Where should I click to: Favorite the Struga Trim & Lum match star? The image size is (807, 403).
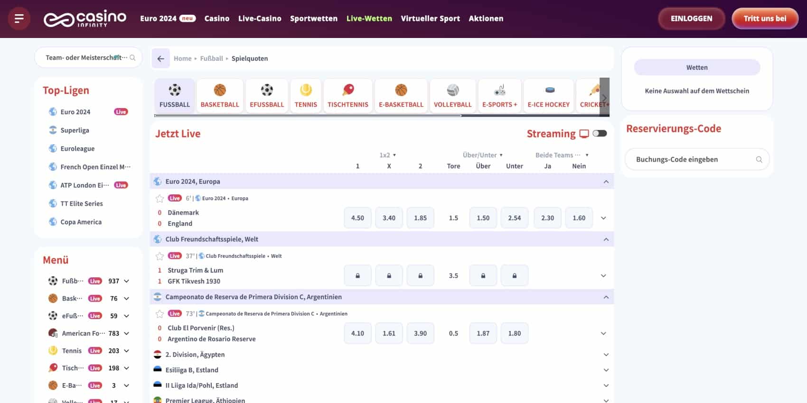coord(160,256)
